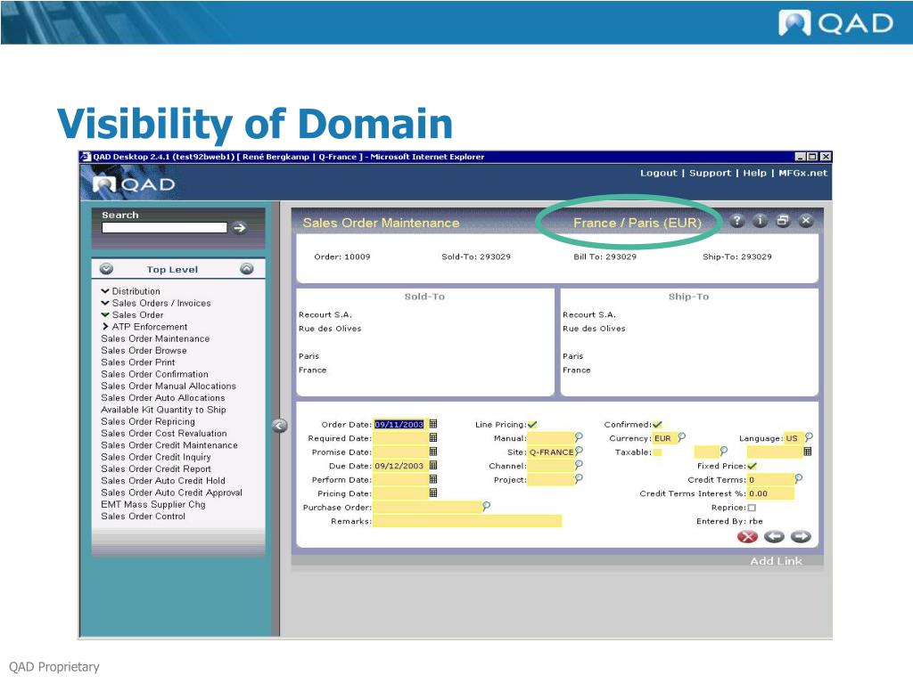This screenshot has width=913, height=684.
Task: Click the Purchase Order input field
Action: [427, 507]
